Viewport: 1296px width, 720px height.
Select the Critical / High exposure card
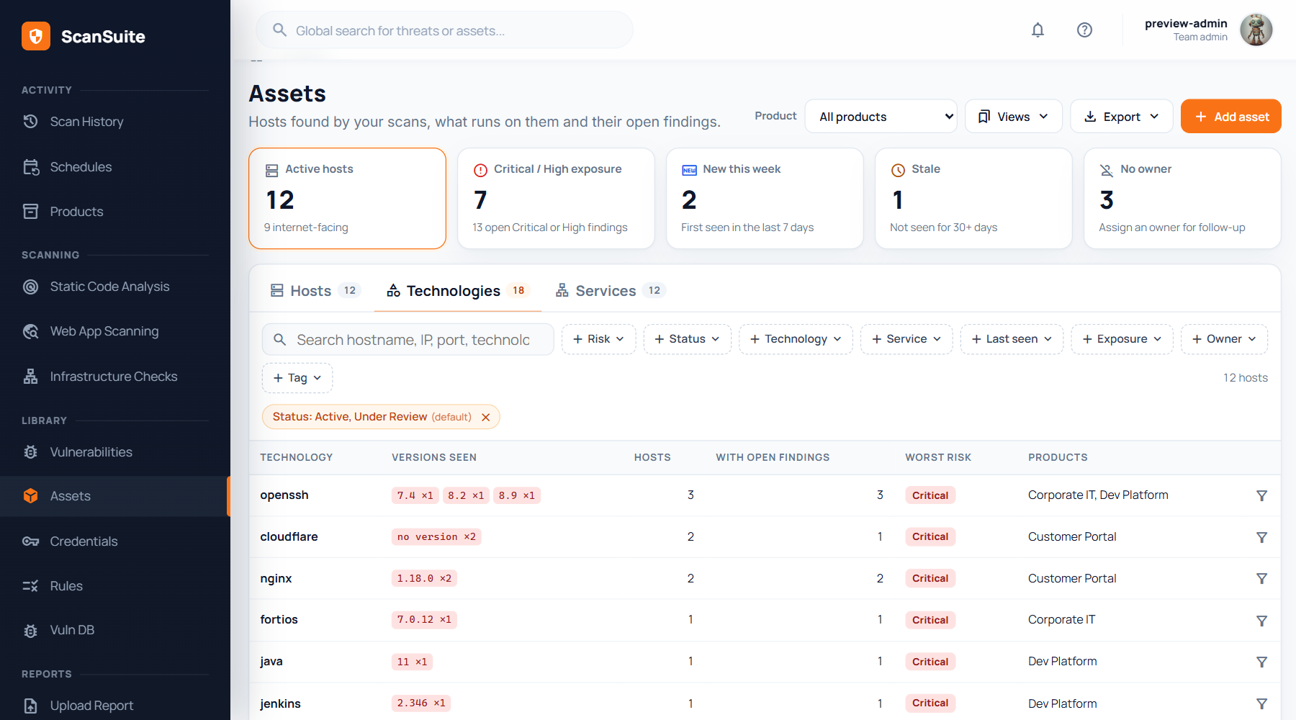coord(556,199)
